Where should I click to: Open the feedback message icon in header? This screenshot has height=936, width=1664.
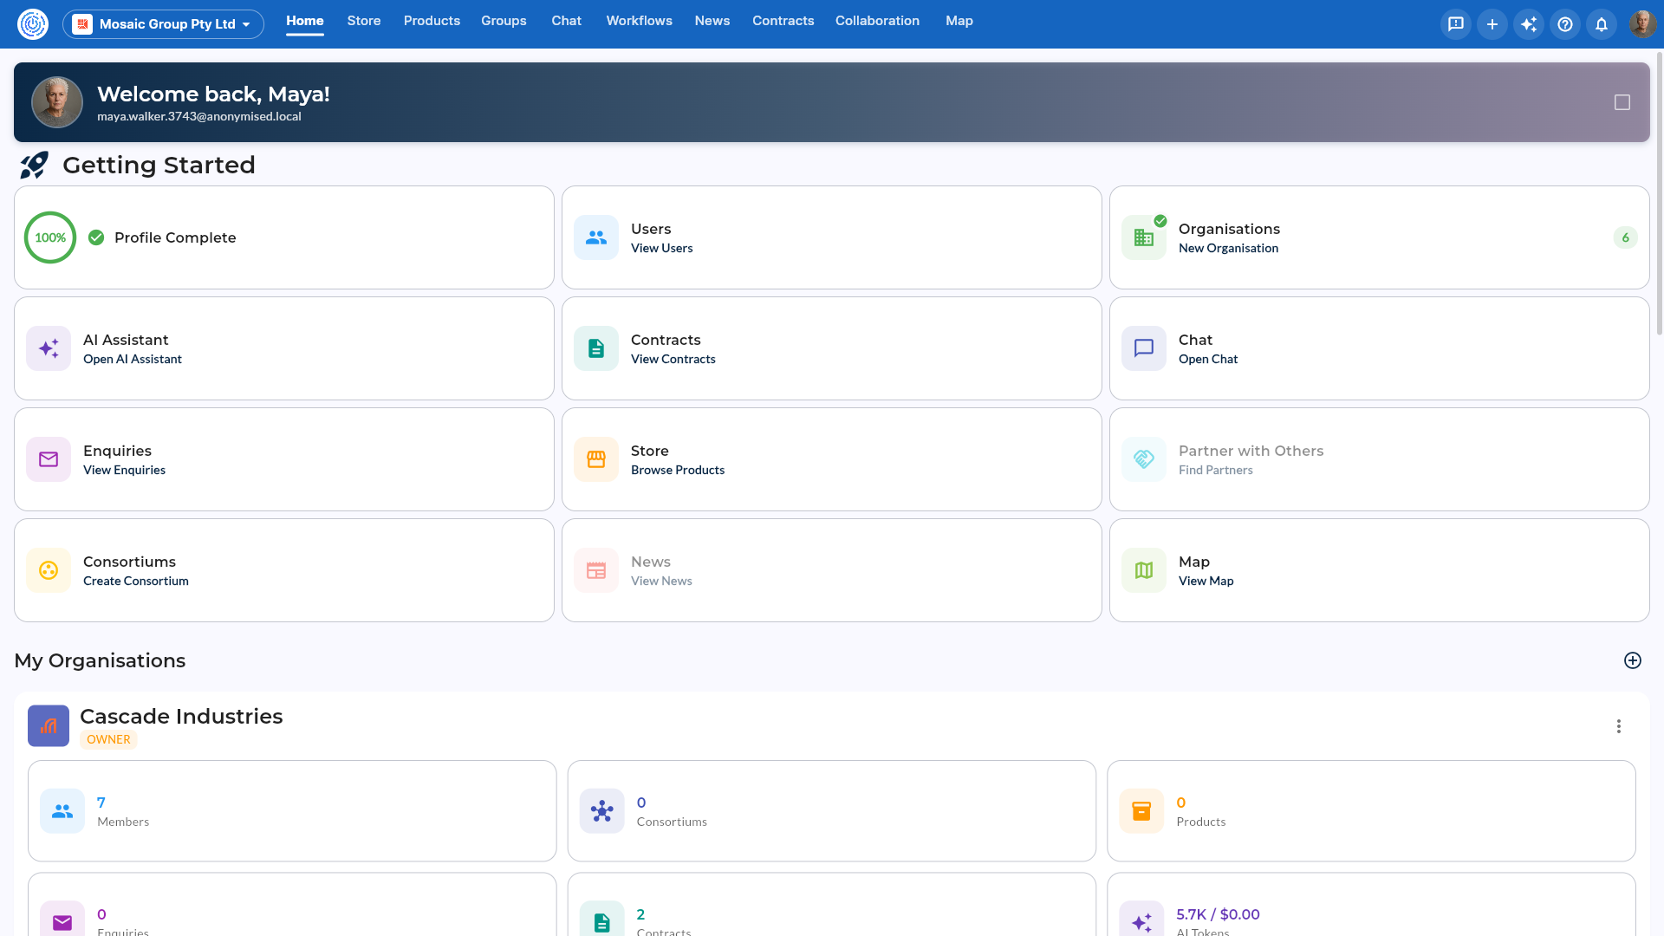(1456, 24)
